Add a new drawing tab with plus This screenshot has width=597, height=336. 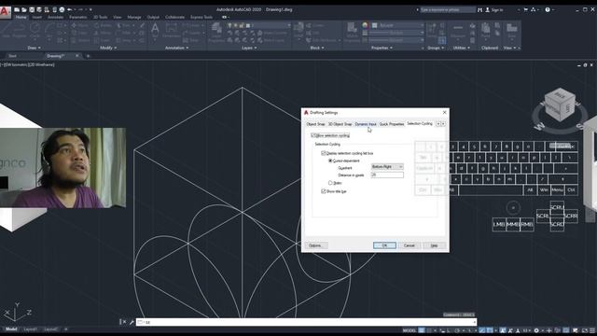88,56
